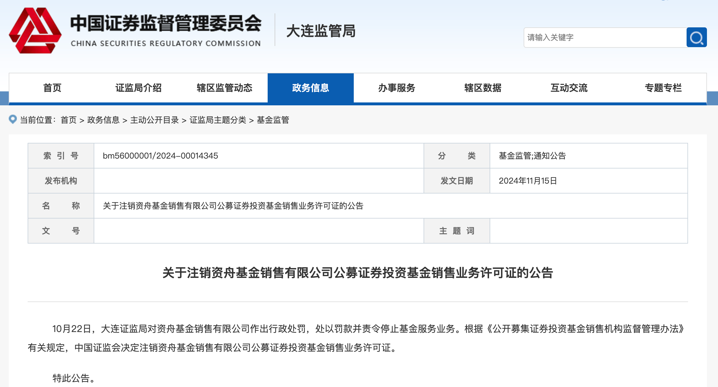Image resolution: width=718 pixels, height=387 pixels.
Task: Open the 互动交流 navigation tab
Action: coord(569,88)
